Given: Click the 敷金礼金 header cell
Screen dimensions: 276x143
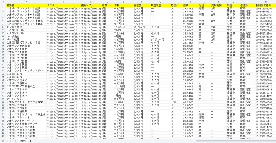Looking at the screenshot, I should [160, 5].
